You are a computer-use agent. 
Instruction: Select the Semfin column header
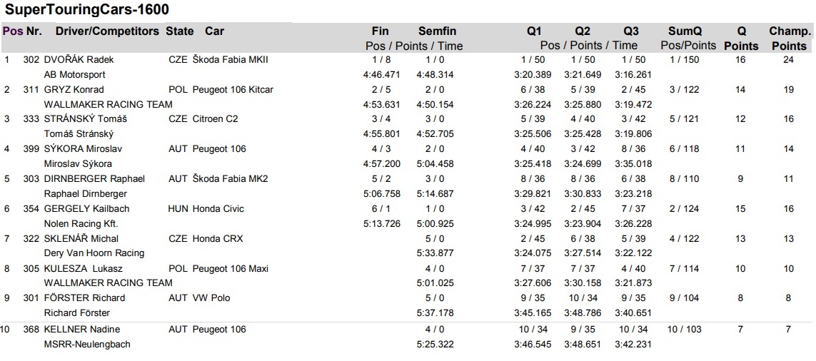coord(438,31)
